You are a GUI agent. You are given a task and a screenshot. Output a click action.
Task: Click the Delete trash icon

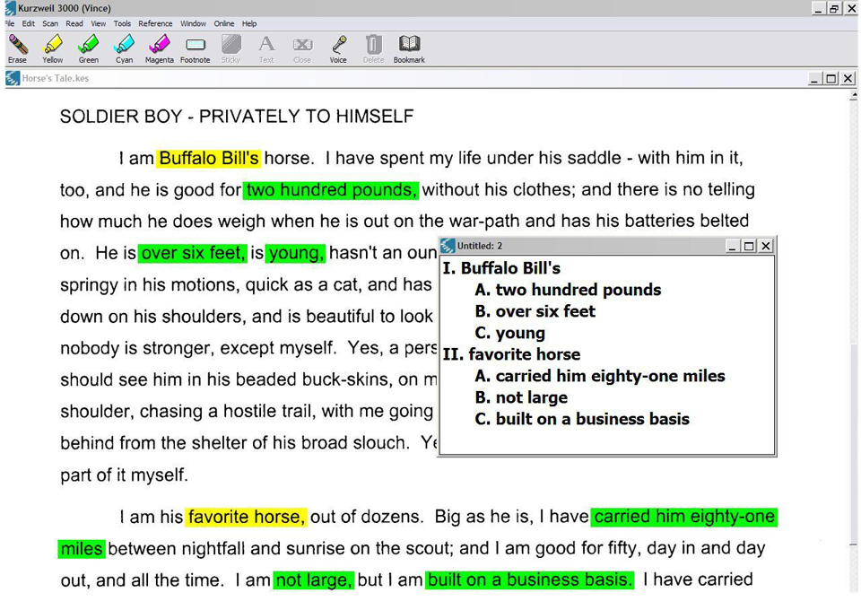tap(373, 48)
